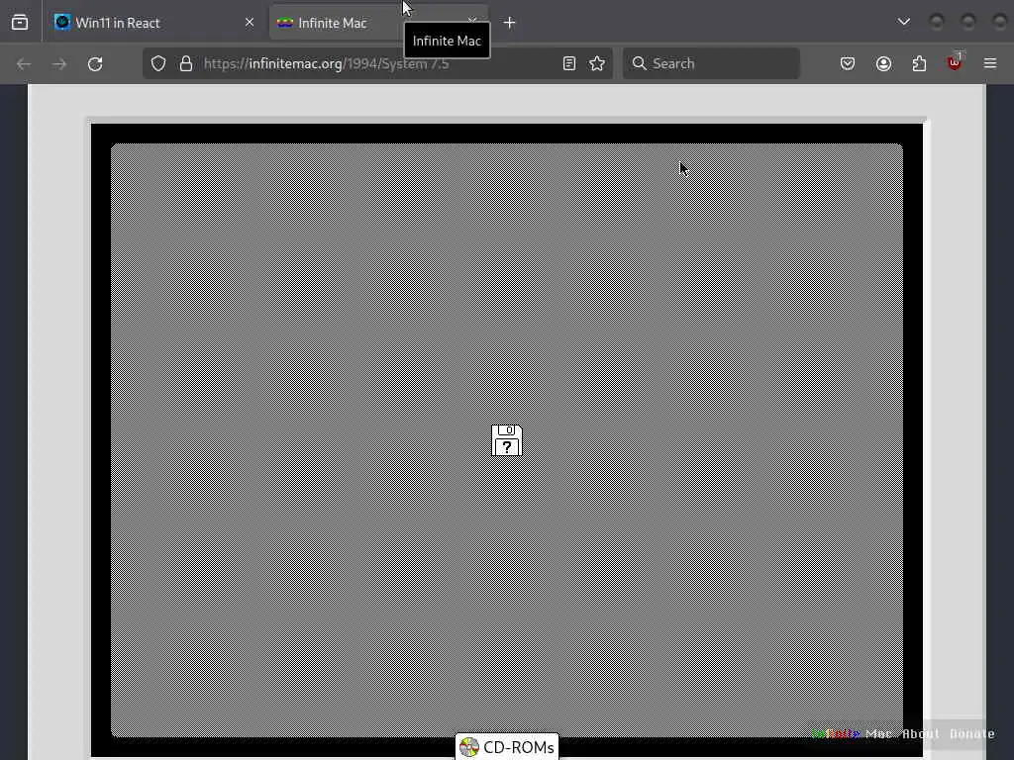The width and height of the screenshot is (1014, 760).
Task: Open a new tab with the plus button
Action: pos(510,23)
